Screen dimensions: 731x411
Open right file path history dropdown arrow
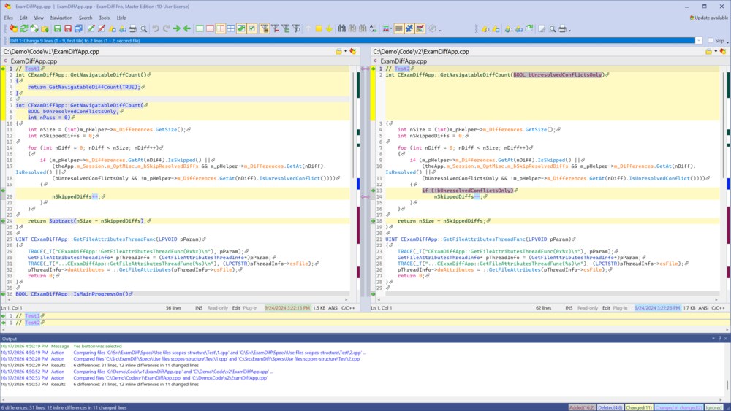pos(716,52)
